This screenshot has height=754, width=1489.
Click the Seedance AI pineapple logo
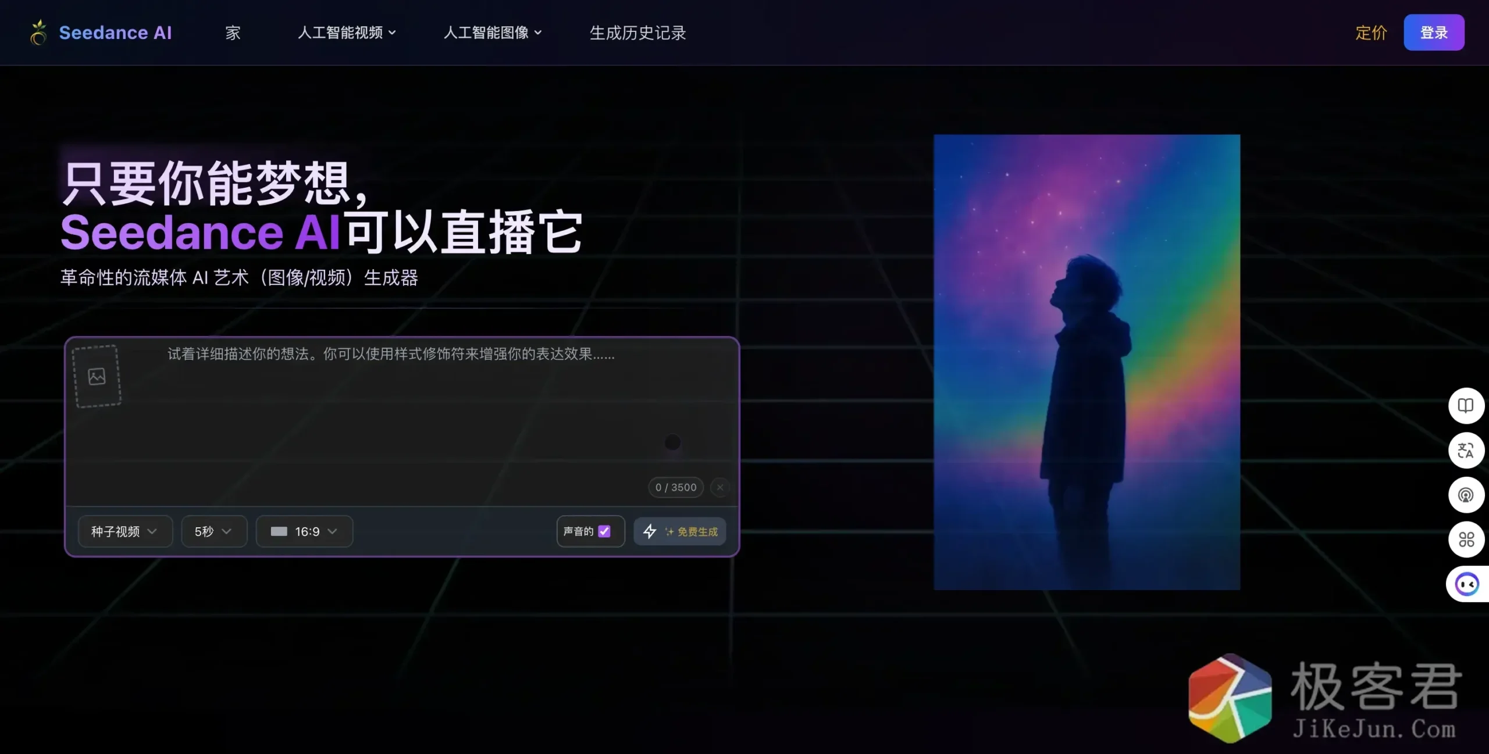tap(38, 33)
